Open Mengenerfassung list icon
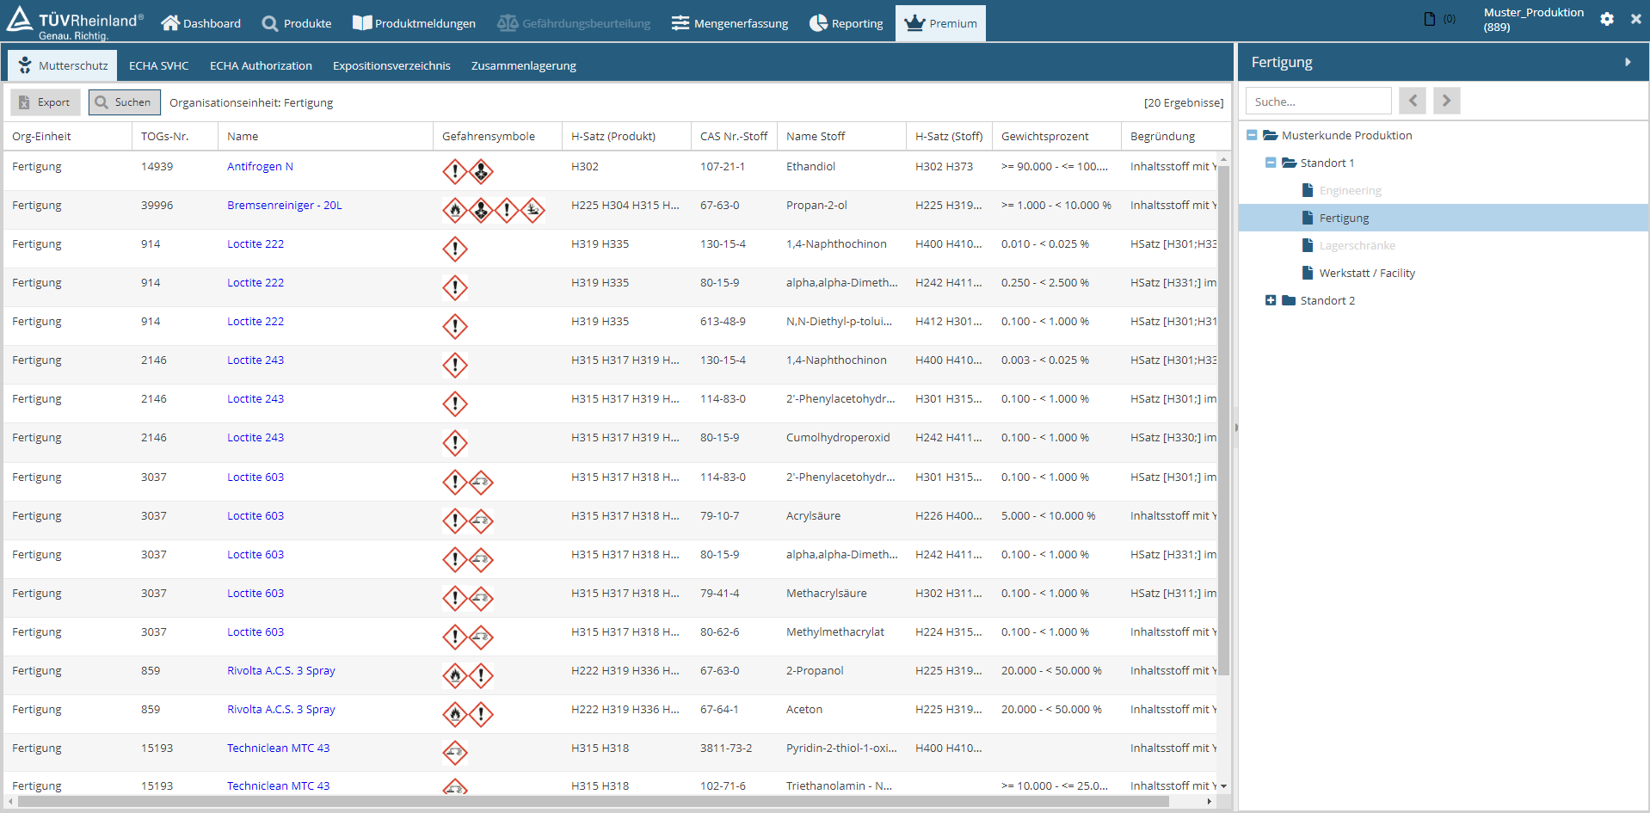 click(x=680, y=23)
